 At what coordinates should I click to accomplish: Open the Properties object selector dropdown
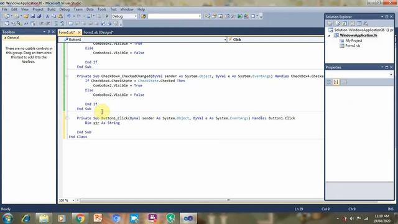(x=391, y=74)
